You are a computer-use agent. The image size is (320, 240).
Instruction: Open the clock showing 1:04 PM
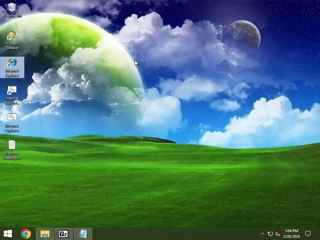click(292, 234)
